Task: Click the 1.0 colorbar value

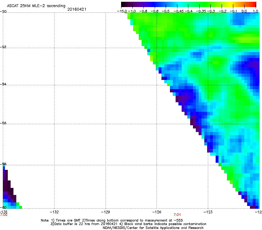Action: pos(256,11)
